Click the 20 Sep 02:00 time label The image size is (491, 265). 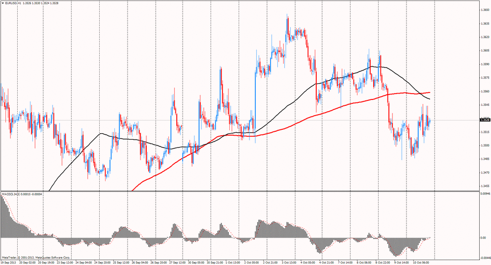click(27, 263)
